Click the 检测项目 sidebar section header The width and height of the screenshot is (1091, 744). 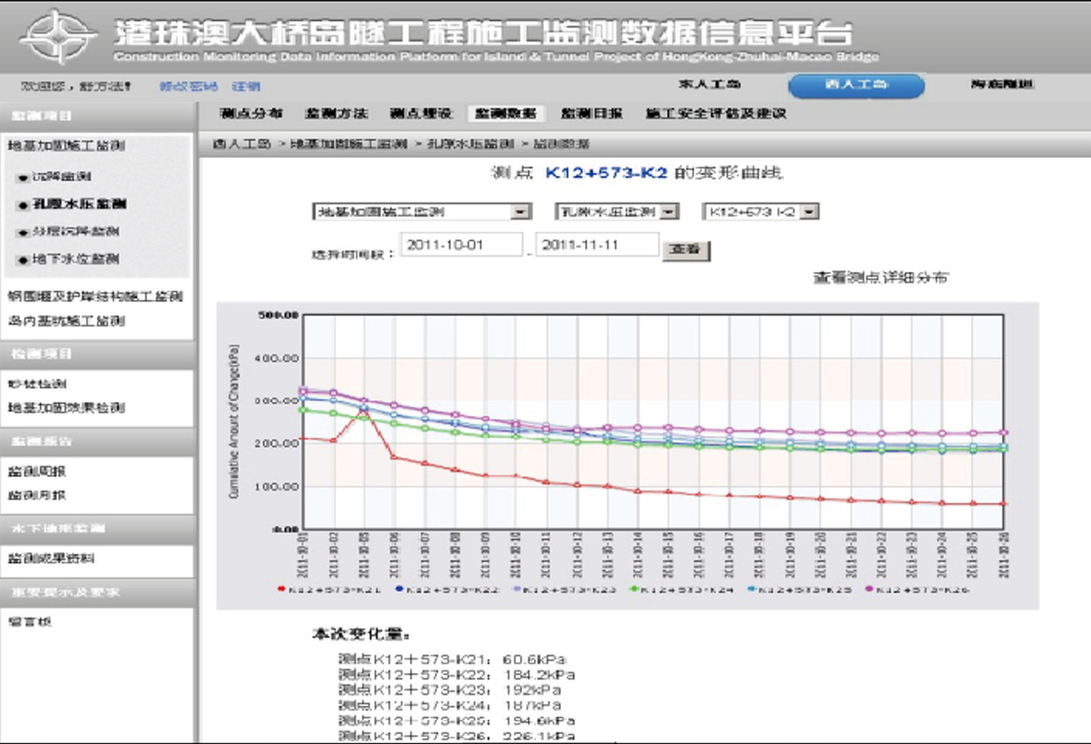click(97, 354)
